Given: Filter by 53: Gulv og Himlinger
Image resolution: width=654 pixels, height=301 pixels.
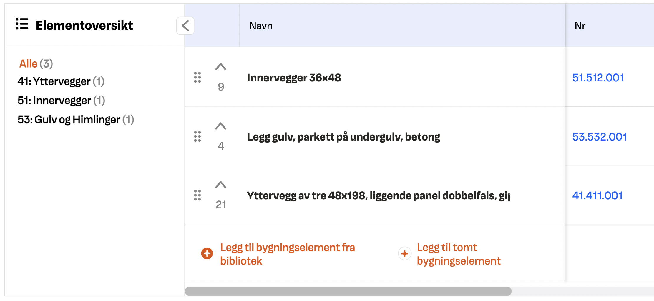Looking at the screenshot, I should click(x=76, y=120).
